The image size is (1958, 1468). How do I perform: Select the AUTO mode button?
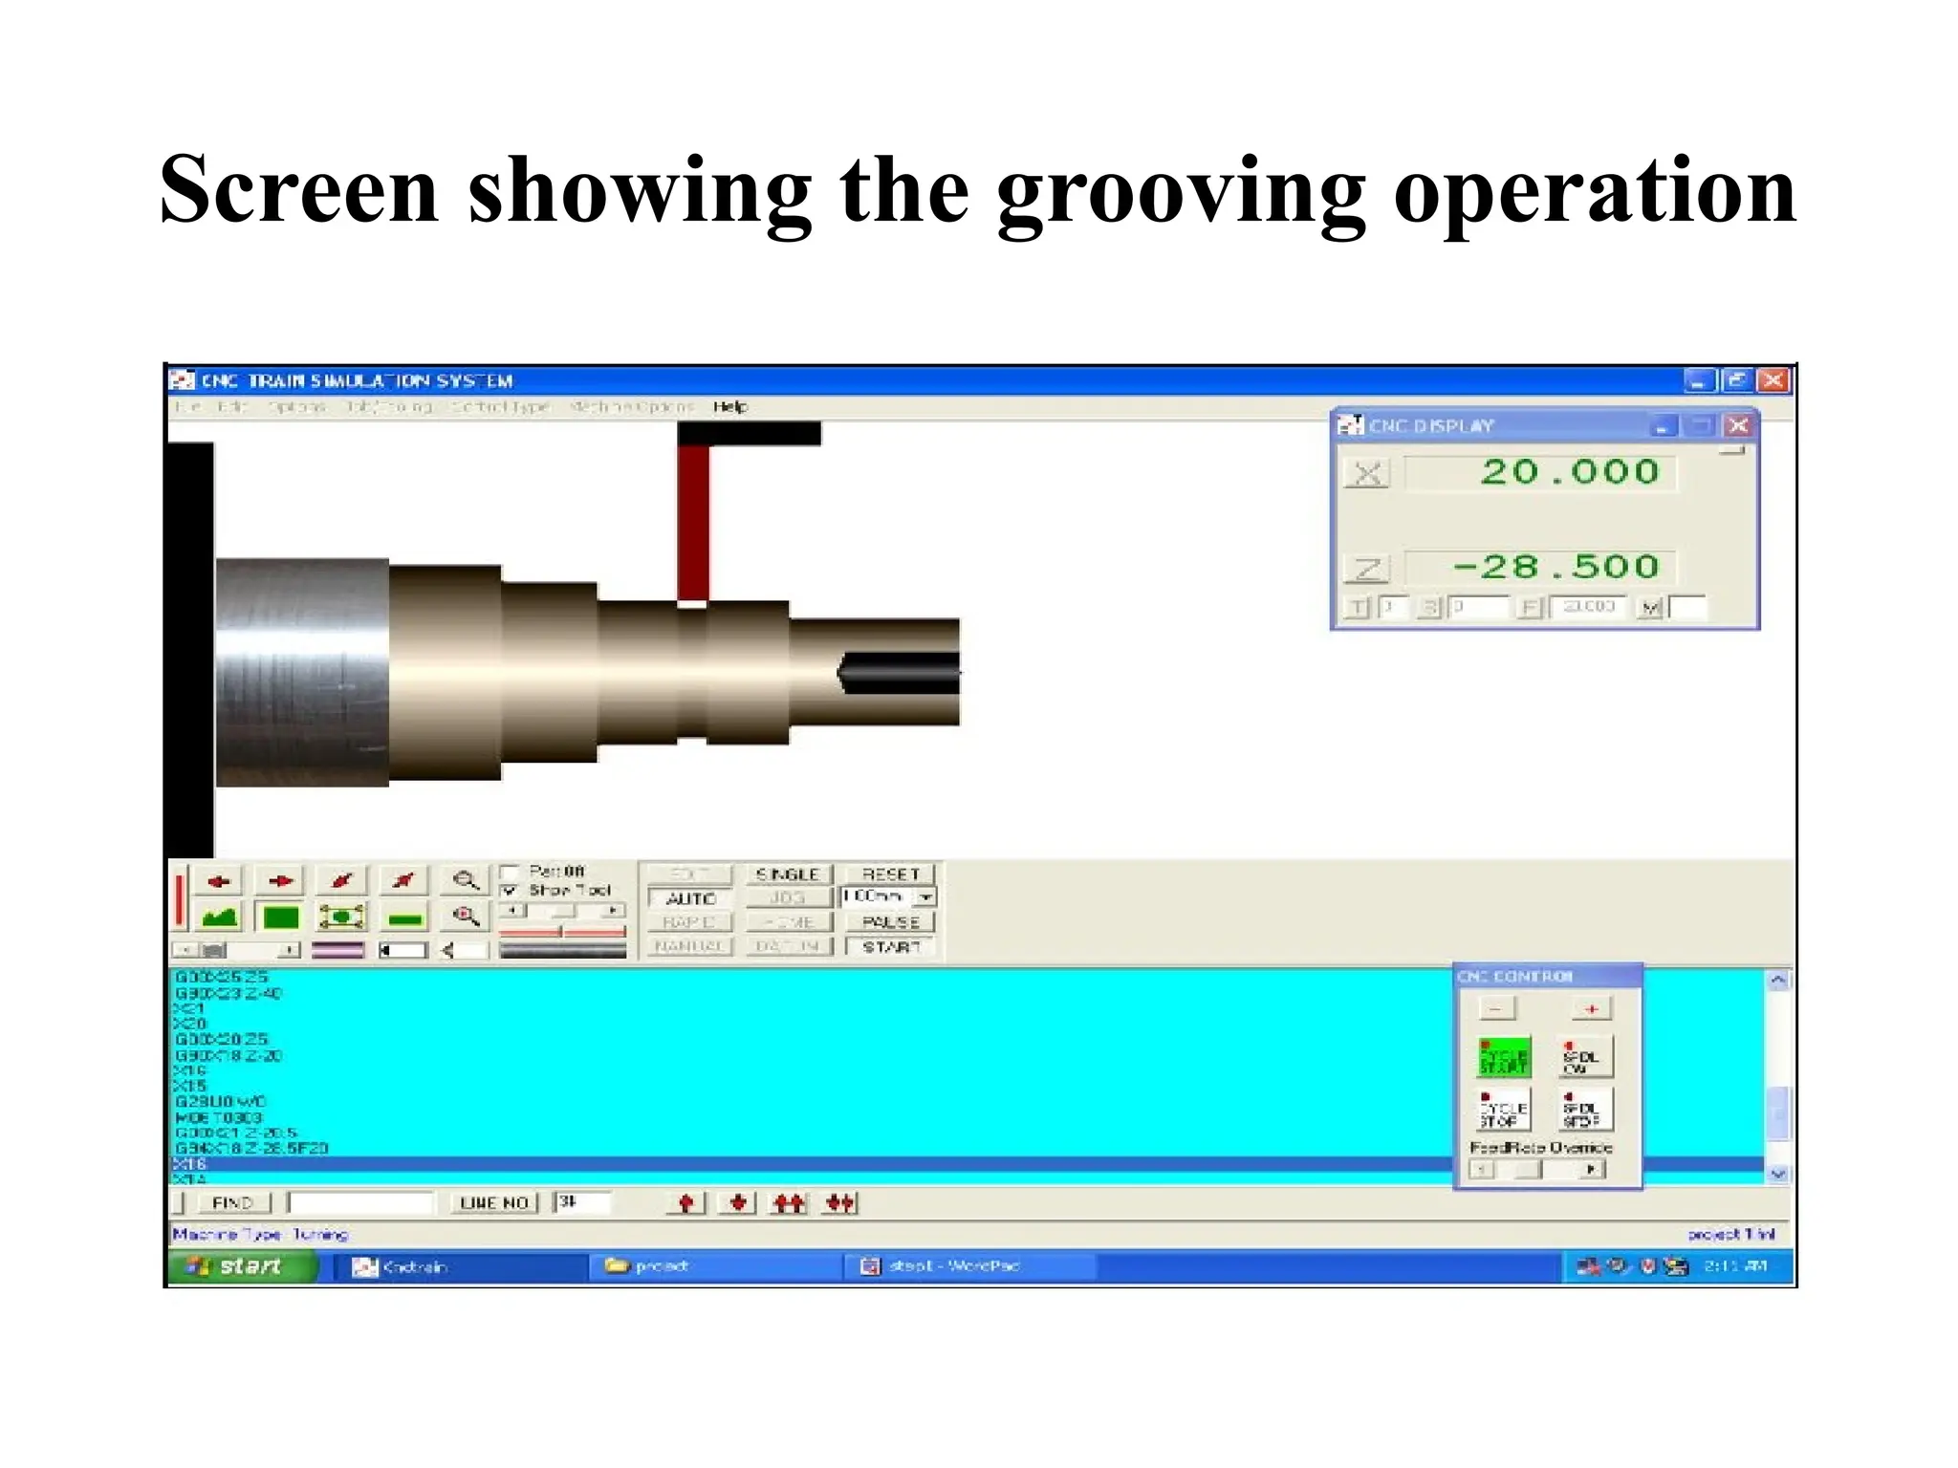coord(690,898)
